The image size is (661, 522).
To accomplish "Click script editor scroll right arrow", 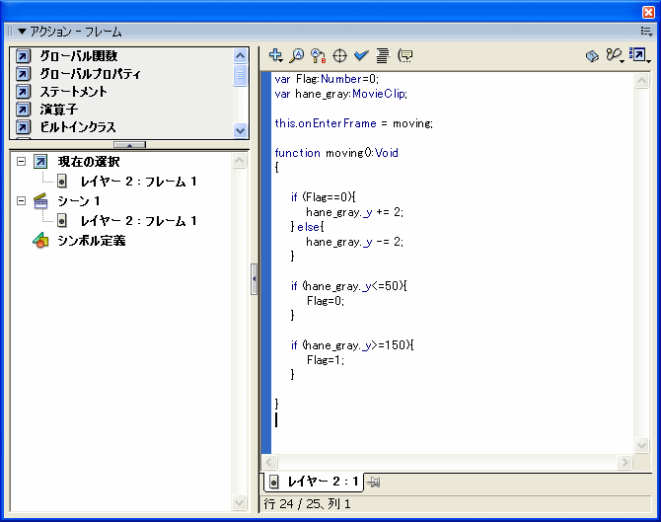I will tap(624, 462).
